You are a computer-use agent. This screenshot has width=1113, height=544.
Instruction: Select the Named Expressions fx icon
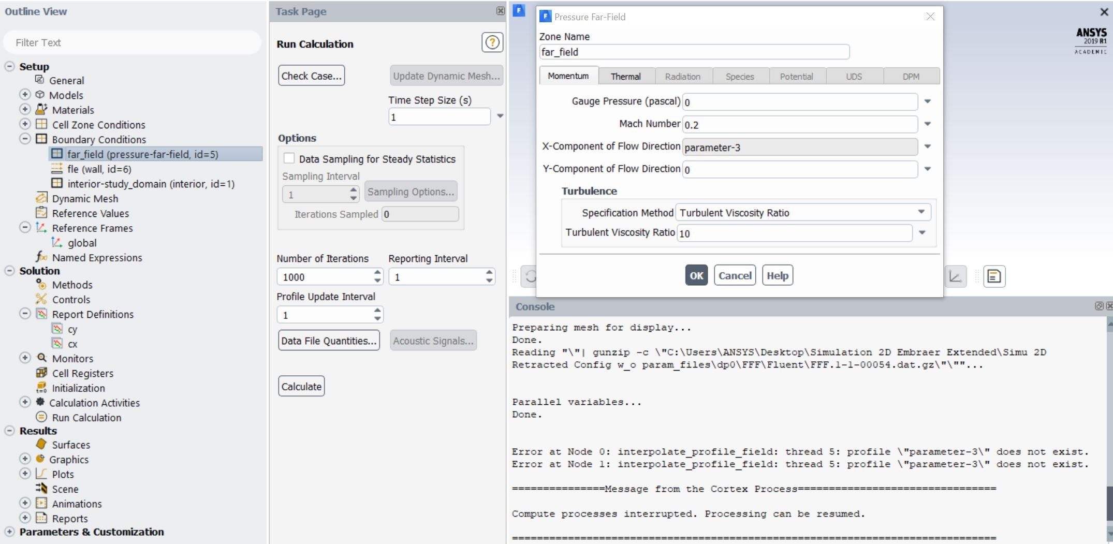pyautogui.click(x=40, y=257)
